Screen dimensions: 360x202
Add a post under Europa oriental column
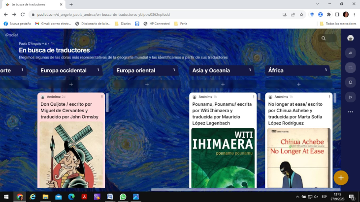click(147, 84)
